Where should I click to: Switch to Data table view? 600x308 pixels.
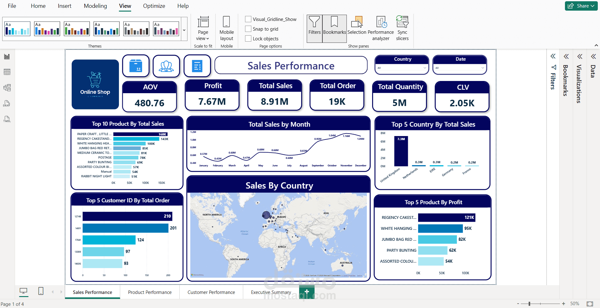click(7, 72)
